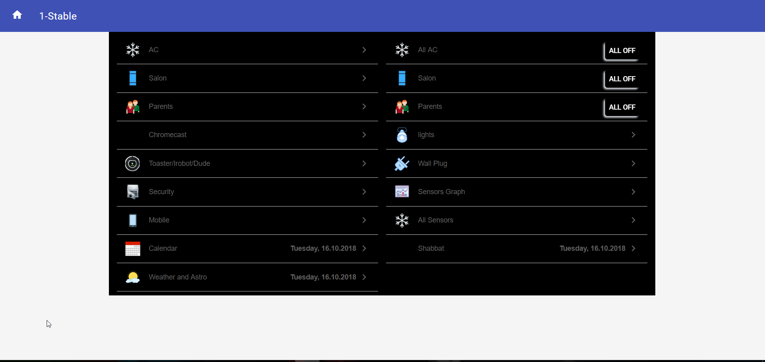The width and height of the screenshot is (765, 362).
Task: Click the Sensors Graph chart icon
Action: (402, 192)
